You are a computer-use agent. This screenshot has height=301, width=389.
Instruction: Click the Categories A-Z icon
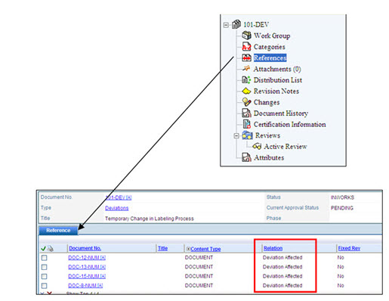pyautogui.click(x=246, y=46)
